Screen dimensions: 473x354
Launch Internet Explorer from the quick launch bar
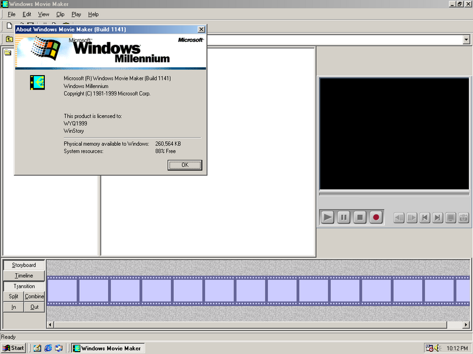click(48, 348)
